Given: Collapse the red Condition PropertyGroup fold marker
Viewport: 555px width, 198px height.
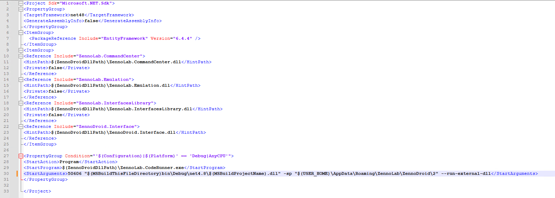Looking at the screenshot, I should pos(21,156).
